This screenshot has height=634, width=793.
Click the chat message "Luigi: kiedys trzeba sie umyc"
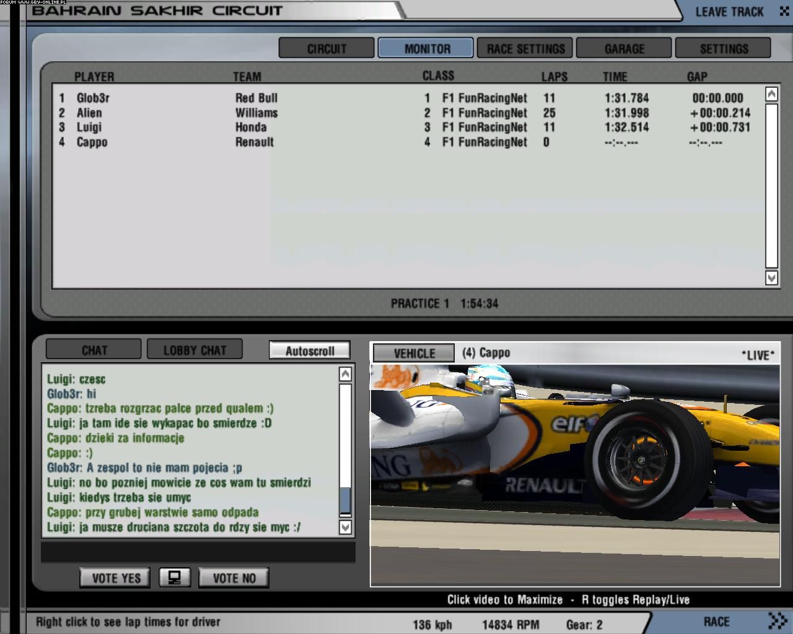[119, 498]
